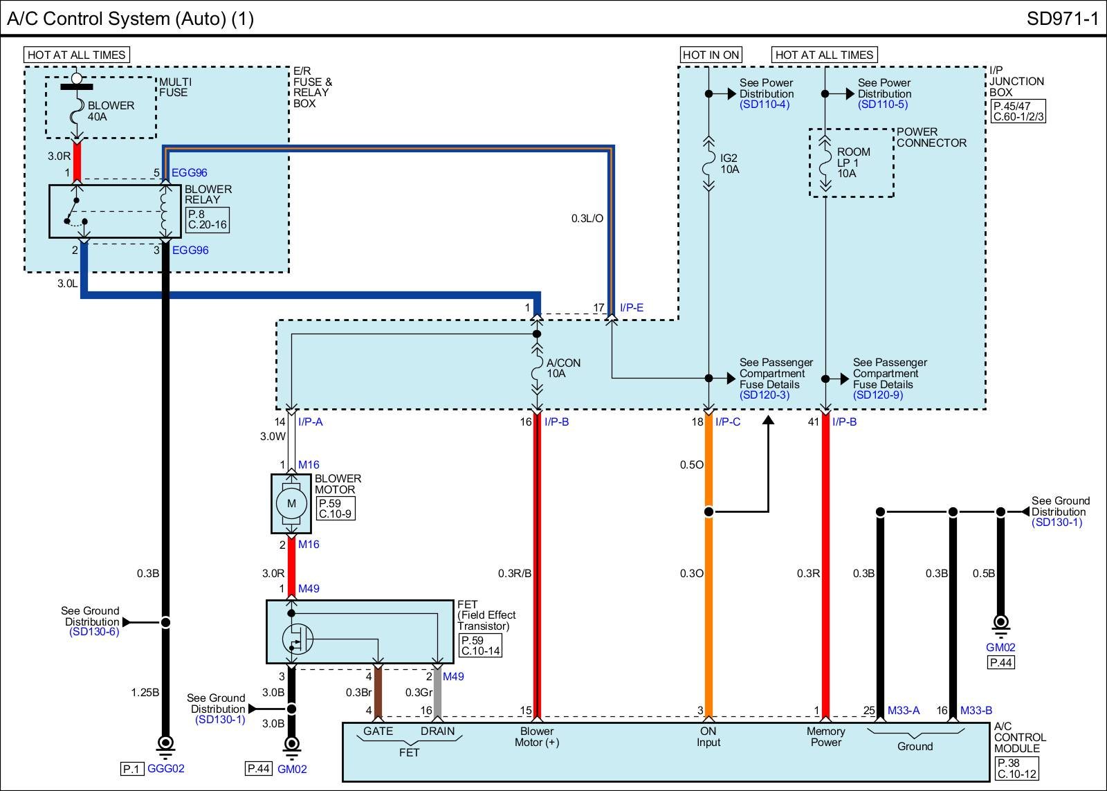Viewport: 1107px width, 791px height.
Task: Follow the SD120-9 fuse details link
Action: (877, 395)
